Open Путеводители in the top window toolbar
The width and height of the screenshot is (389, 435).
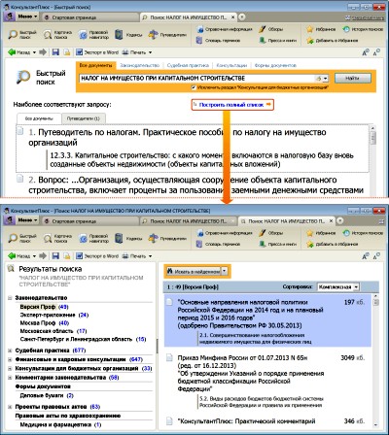[x=167, y=35]
